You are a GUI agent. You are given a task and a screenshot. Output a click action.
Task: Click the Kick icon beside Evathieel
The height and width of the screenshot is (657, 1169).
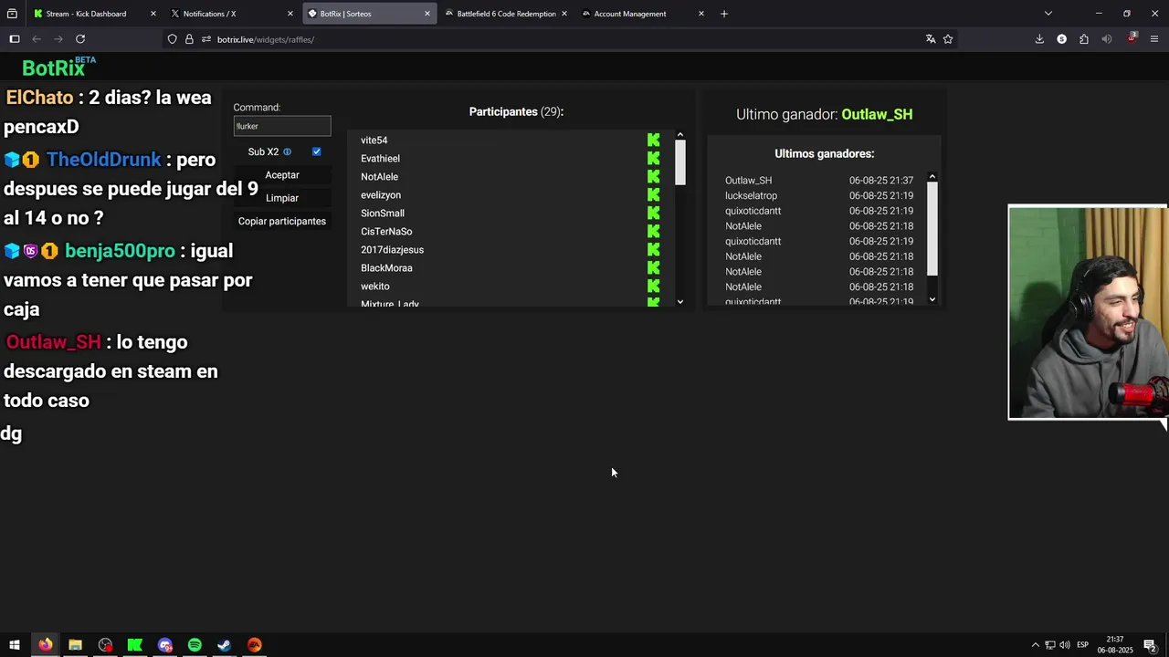(653, 158)
